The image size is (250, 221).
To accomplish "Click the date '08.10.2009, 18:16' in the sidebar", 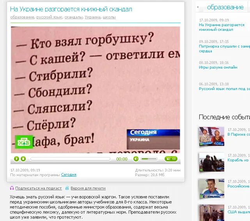I will (214, 63).
